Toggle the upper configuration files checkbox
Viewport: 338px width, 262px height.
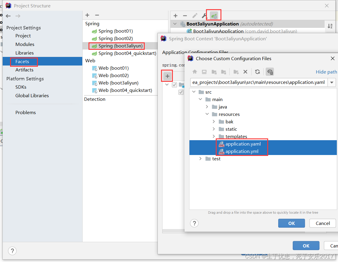tap(175, 85)
